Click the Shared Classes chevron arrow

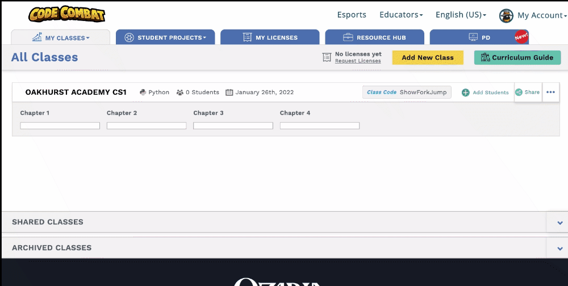pos(560,222)
